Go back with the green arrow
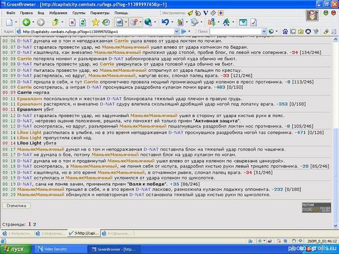 26,22
